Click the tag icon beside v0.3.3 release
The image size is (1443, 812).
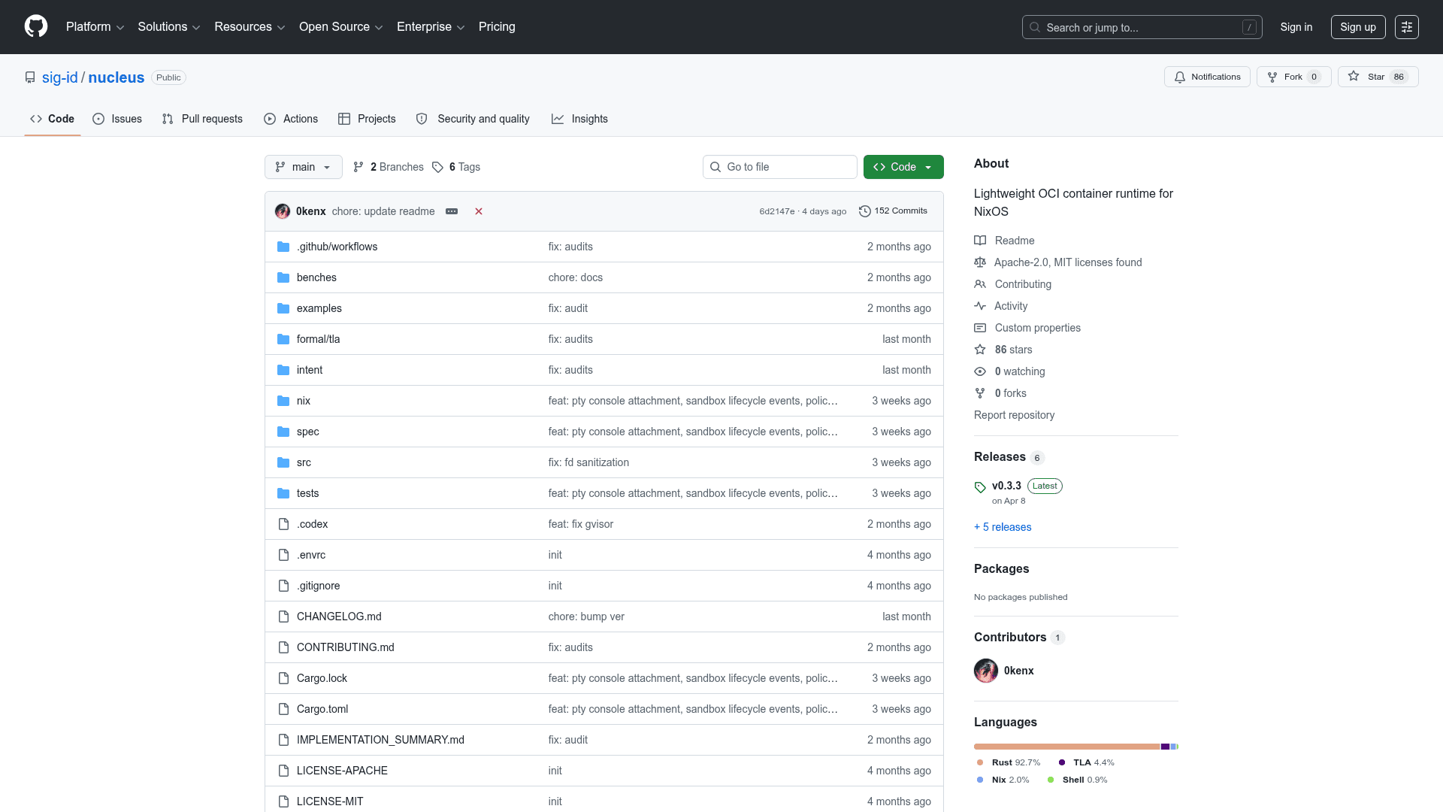(980, 487)
